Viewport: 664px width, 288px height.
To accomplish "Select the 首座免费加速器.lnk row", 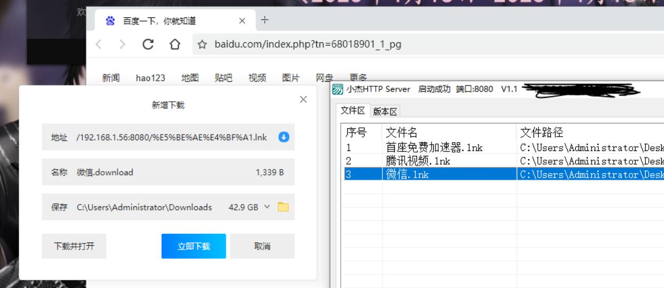I will (503, 147).
